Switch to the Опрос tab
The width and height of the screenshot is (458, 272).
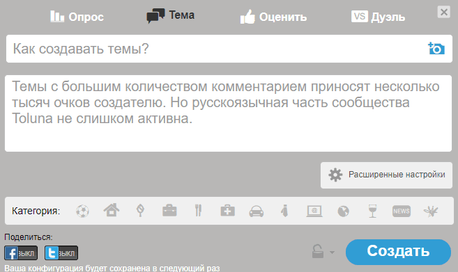tap(77, 17)
